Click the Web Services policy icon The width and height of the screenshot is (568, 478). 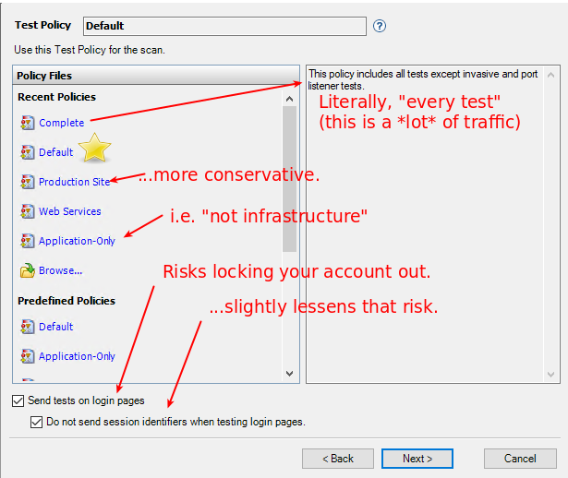pos(27,211)
